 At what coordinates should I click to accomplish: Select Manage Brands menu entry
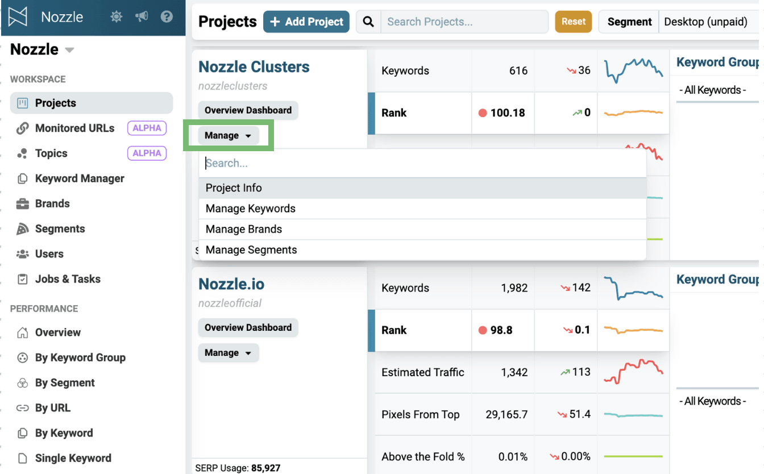click(x=422, y=229)
